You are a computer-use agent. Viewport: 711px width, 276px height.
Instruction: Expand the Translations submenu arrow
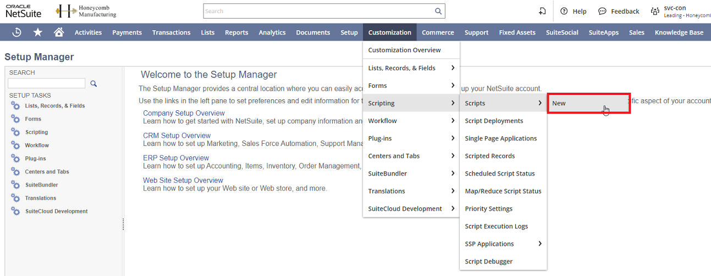coord(453,191)
